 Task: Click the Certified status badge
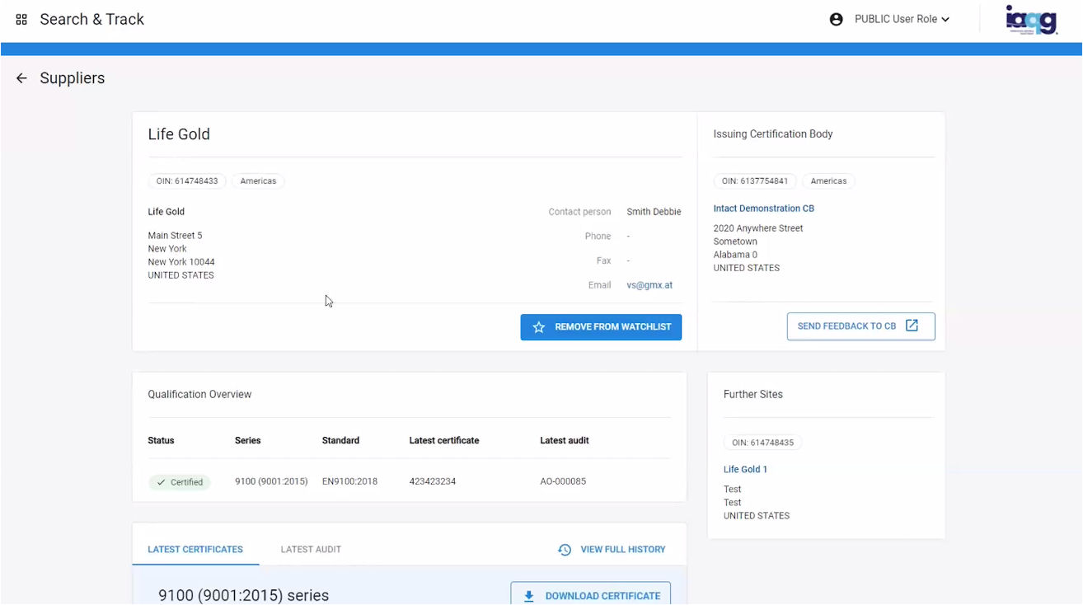[180, 482]
